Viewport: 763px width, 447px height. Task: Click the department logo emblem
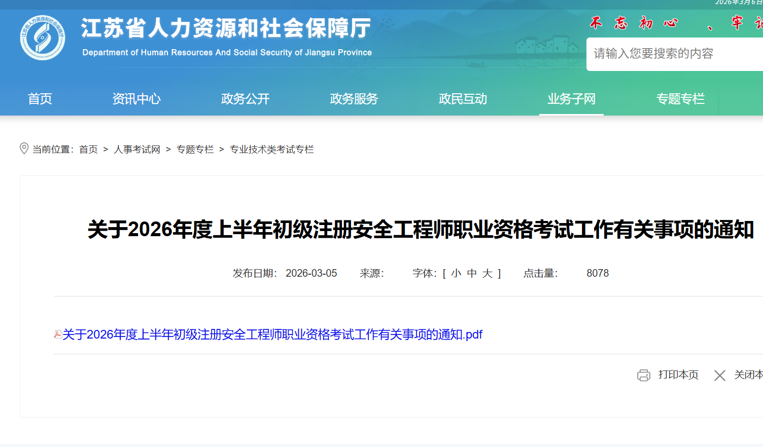coord(43,38)
